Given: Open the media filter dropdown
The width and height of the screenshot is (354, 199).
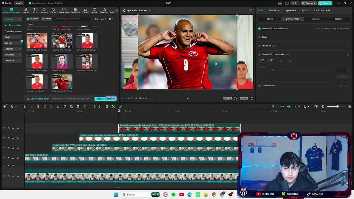Looking at the screenshot, I should (111, 19).
